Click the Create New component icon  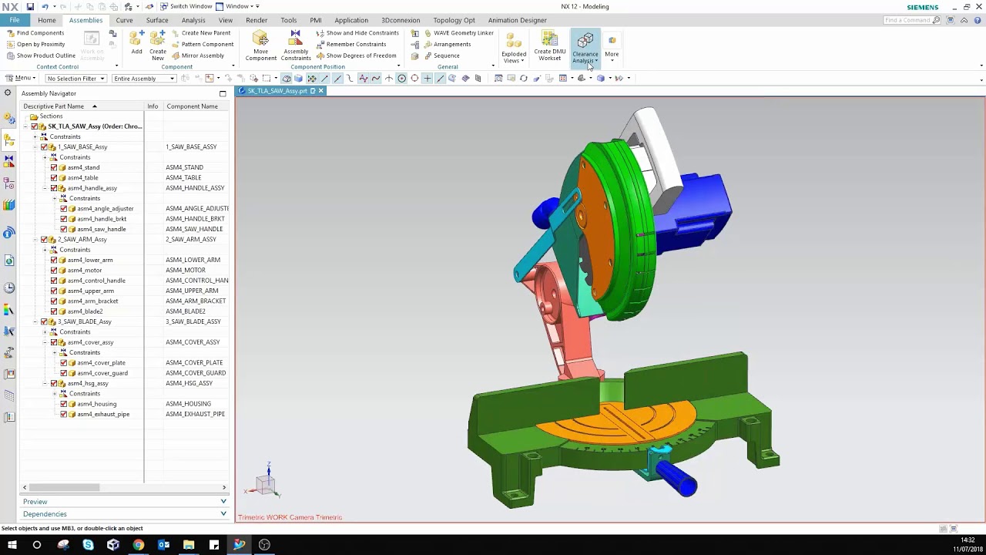(158, 45)
